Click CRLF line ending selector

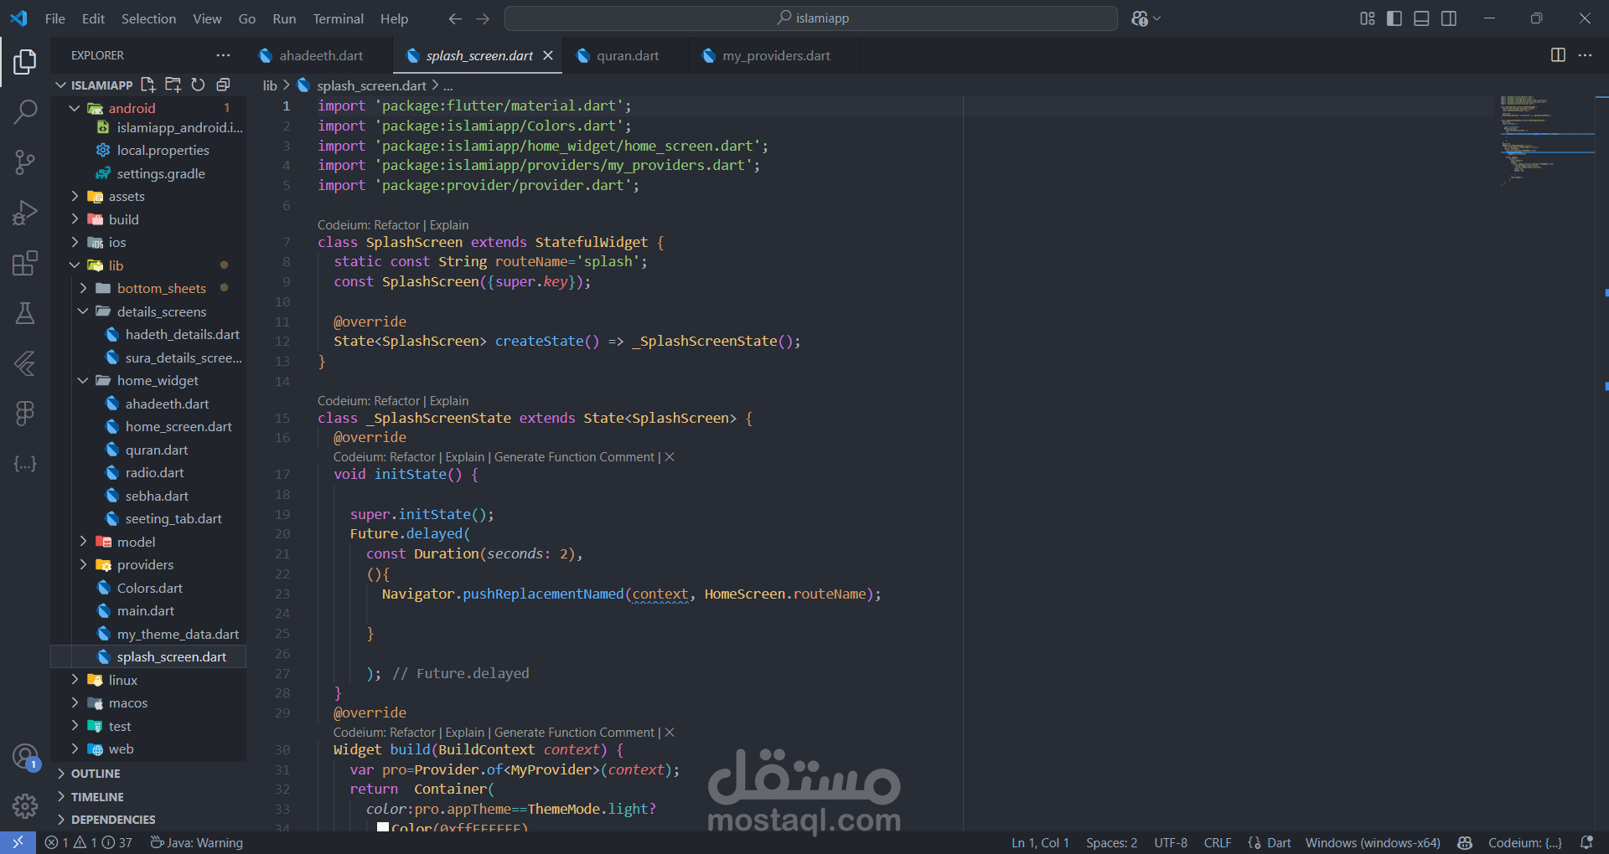click(1218, 842)
